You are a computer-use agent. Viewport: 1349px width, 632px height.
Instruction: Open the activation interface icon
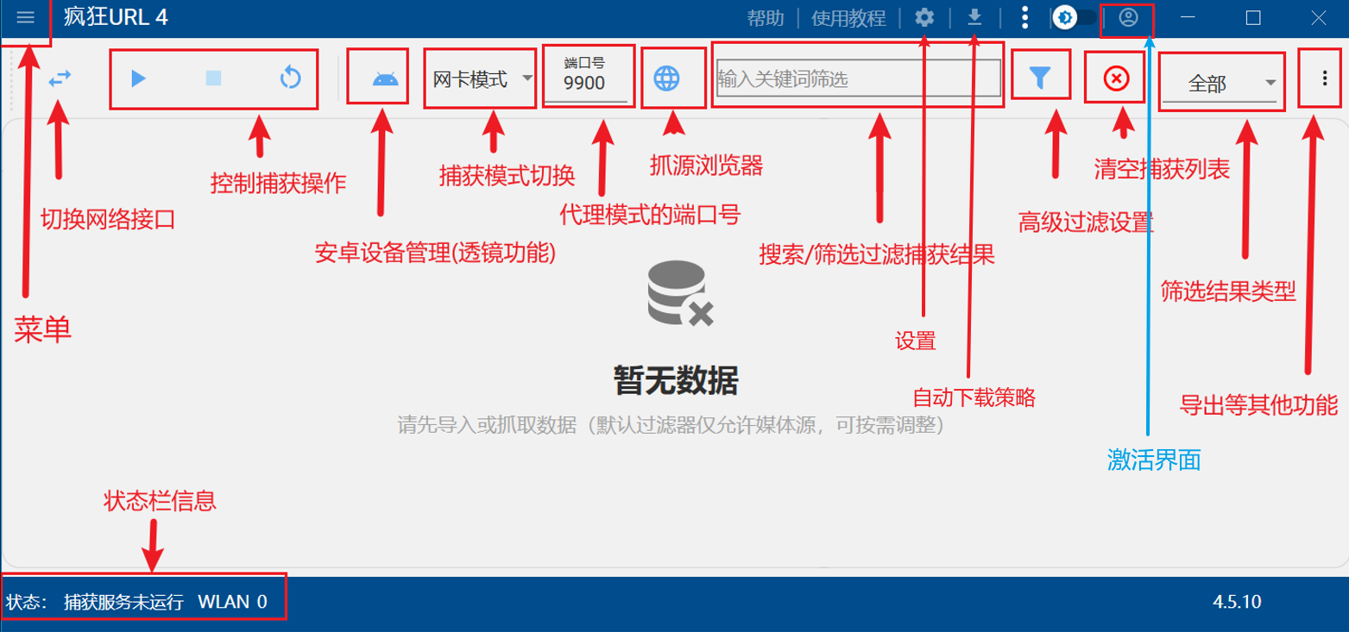1129,18
